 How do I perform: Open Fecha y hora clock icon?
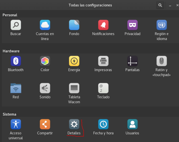(x=103, y=124)
